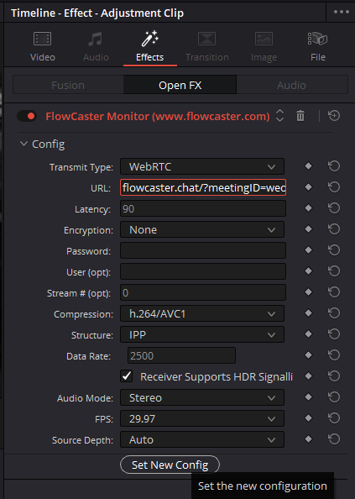Add keyframe for Stream # (opt)
The width and height of the screenshot is (355, 499).
[x=308, y=292]
